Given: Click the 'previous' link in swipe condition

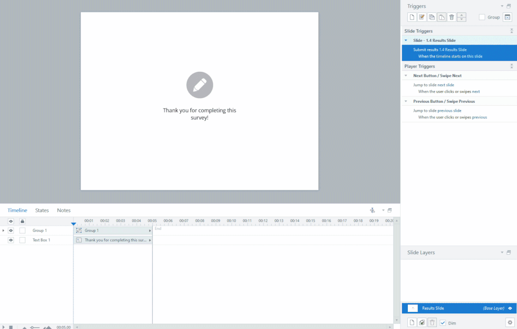Looking at the screenshot, I should coord(479,117).
